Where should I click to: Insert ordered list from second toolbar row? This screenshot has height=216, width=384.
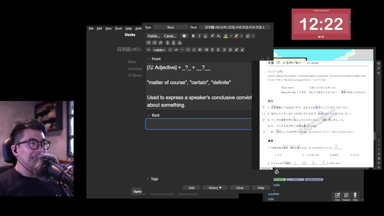tap(154, 43)
